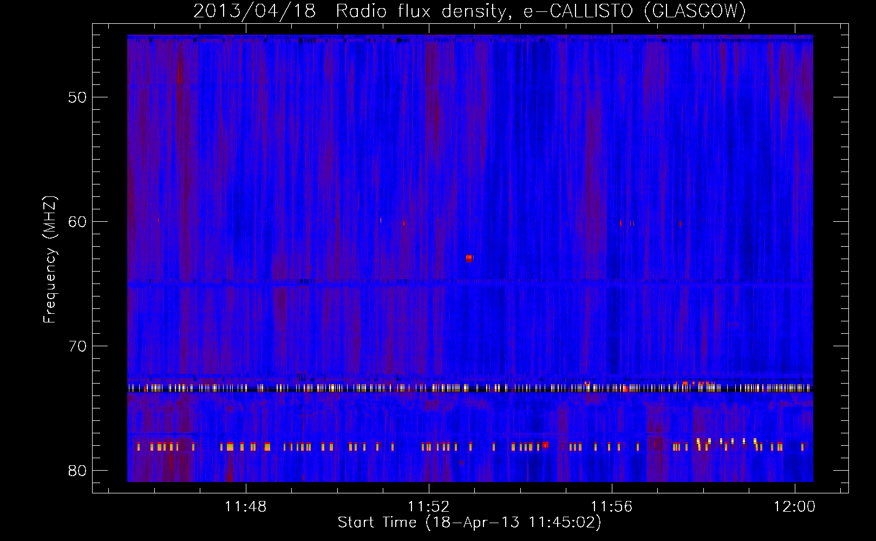
Task: Click the 11:56 time tick label
Action: pyautogui.click(x=612, y=507)
